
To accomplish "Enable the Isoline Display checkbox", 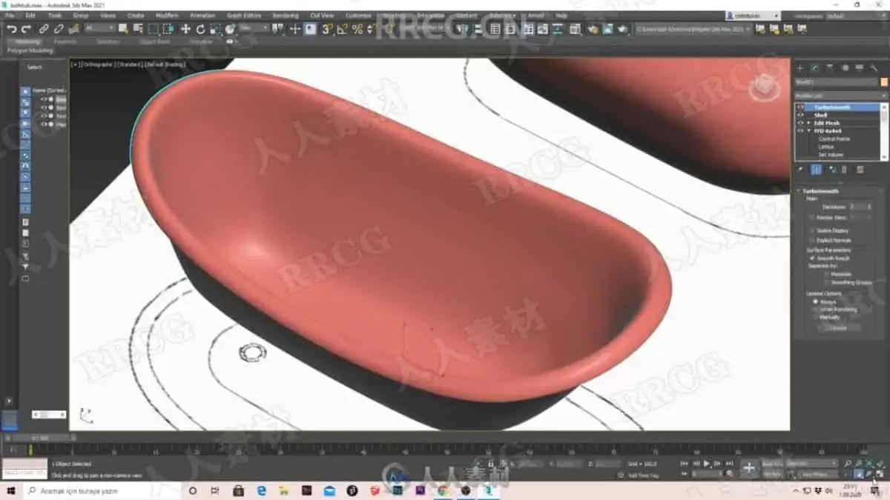I will (x=814, y=230).
